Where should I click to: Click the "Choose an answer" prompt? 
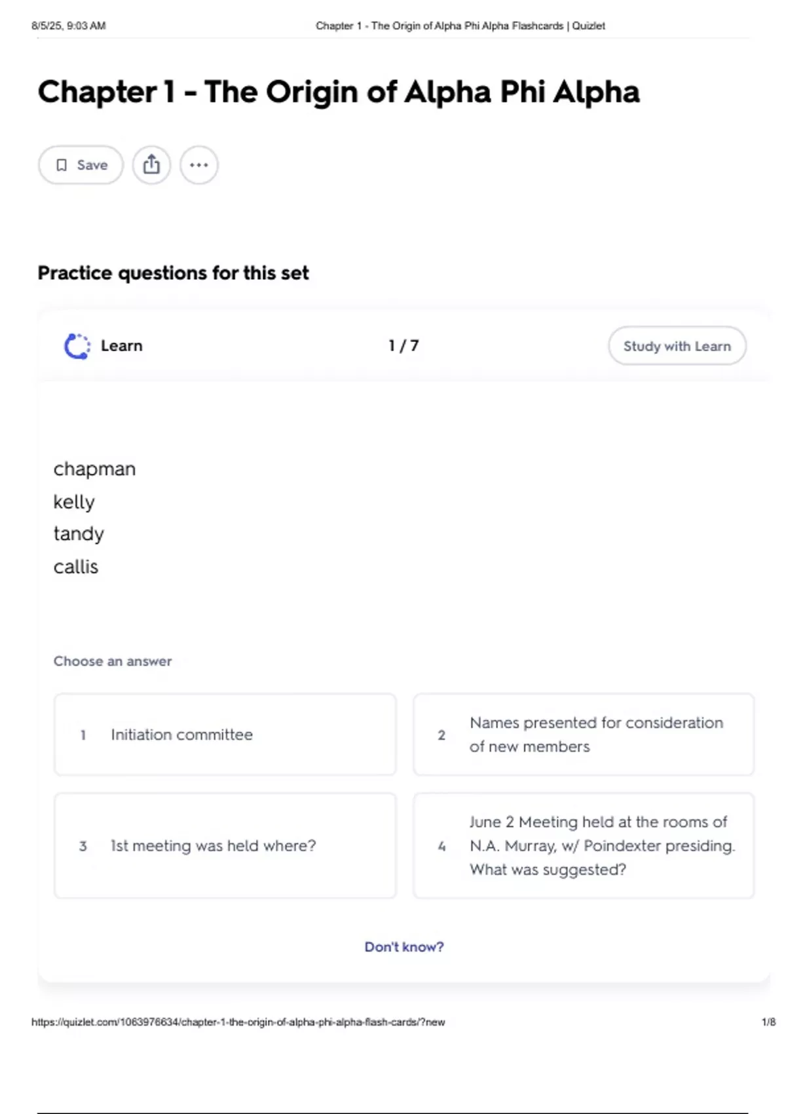coord(113,661)
